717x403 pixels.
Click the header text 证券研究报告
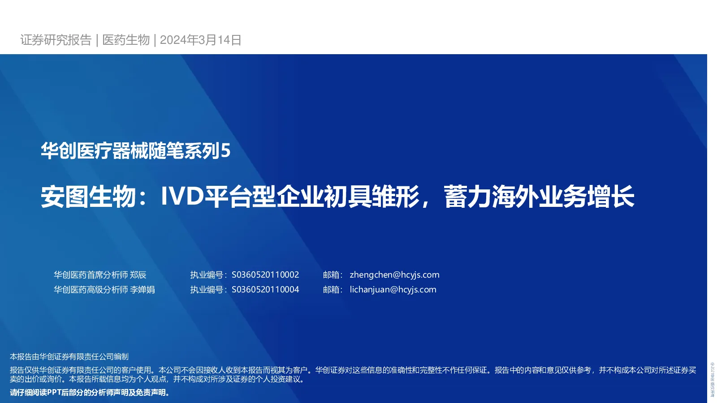(56, 40)
